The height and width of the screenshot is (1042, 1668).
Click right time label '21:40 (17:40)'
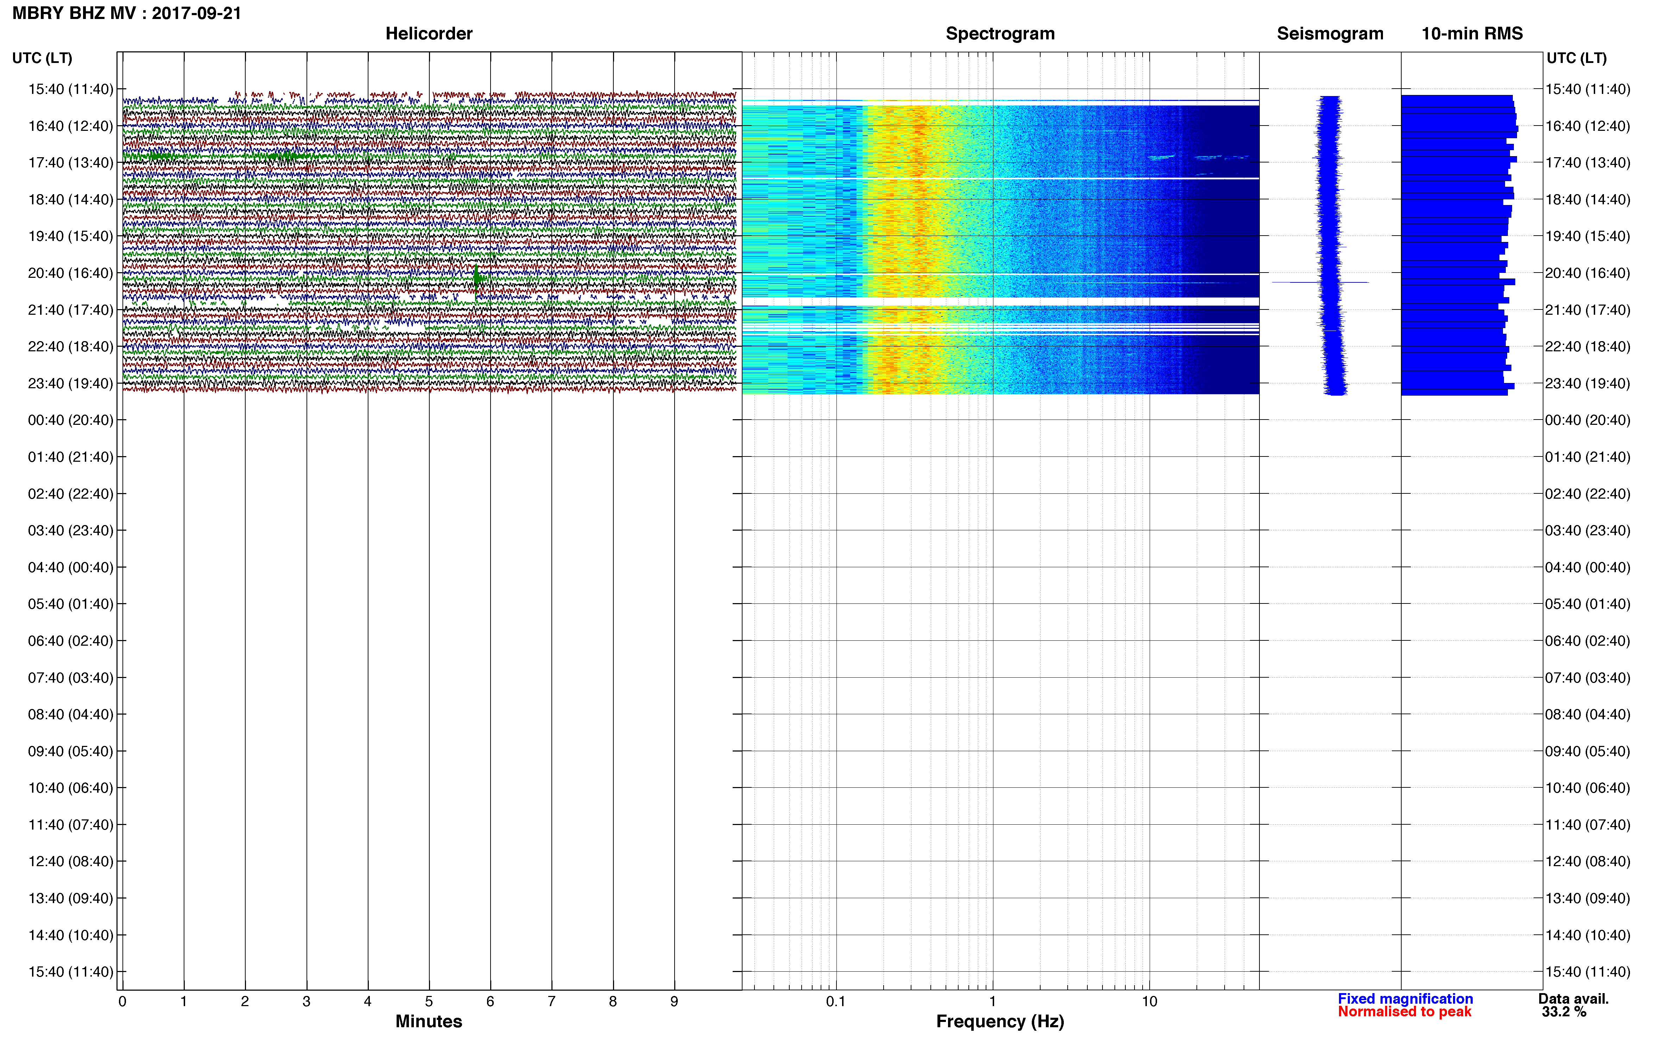tap(1587, 310)
